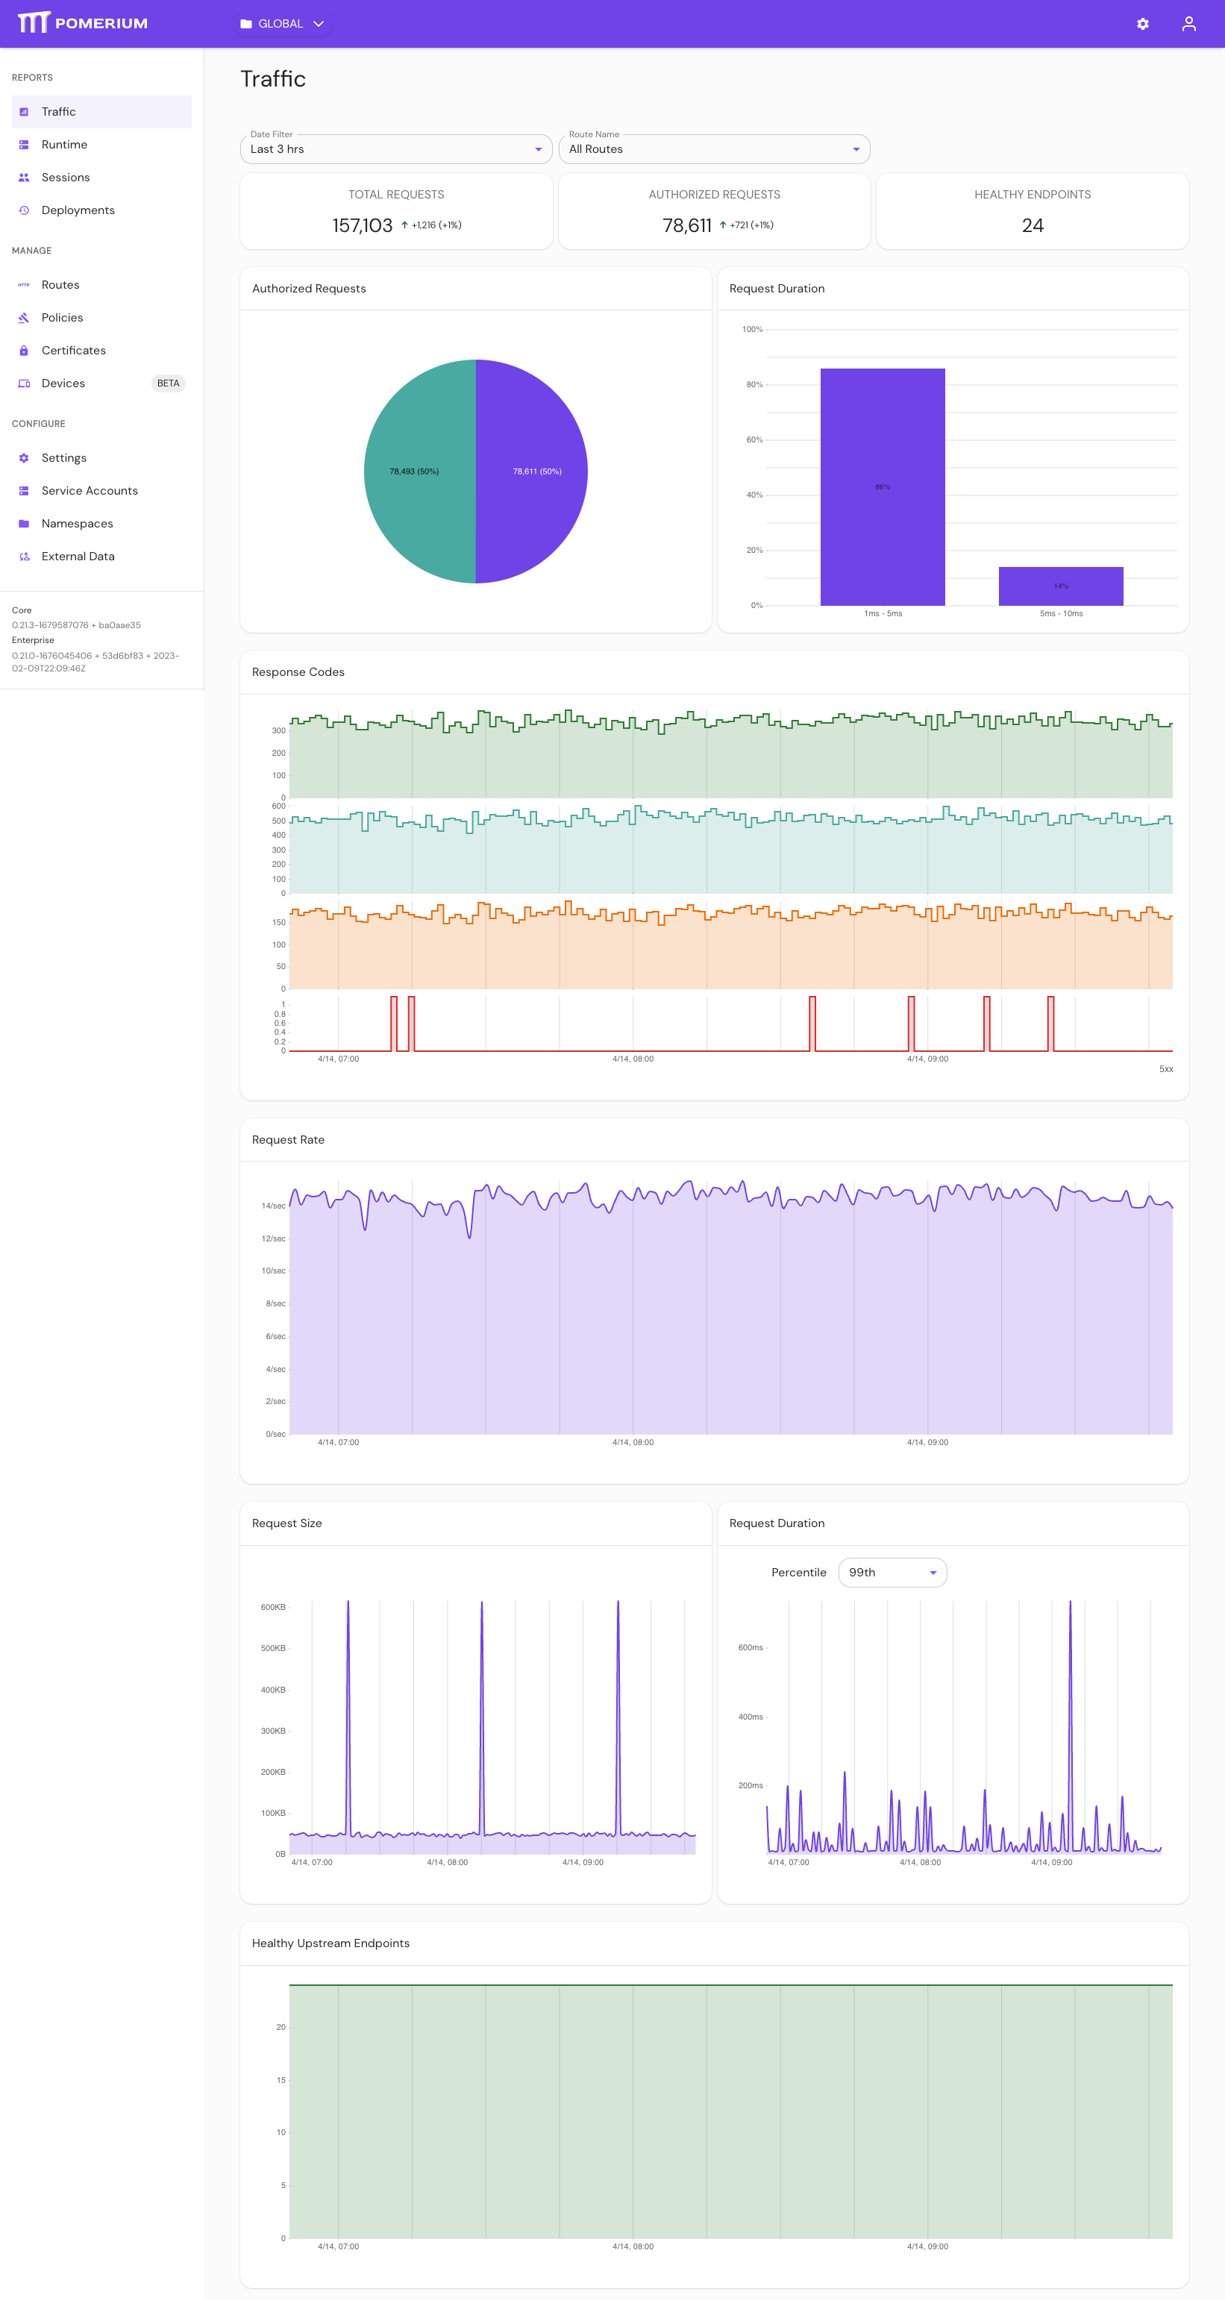Open the settings gear in the header

click(1142, 24)
